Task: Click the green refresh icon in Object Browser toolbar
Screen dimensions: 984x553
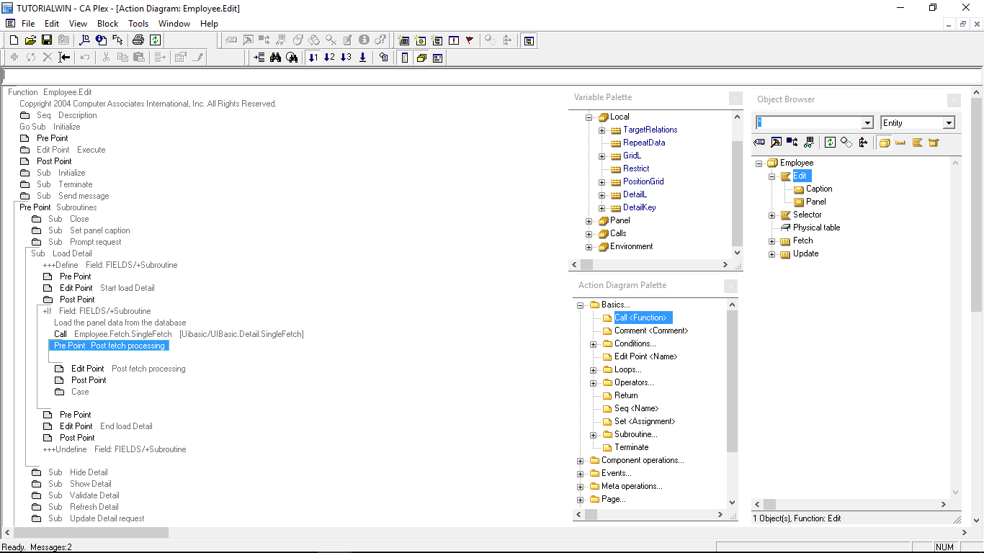Action: point(830,142)
